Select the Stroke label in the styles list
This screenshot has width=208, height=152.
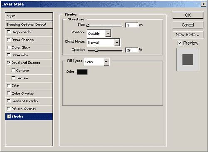(x=17, y=117)
